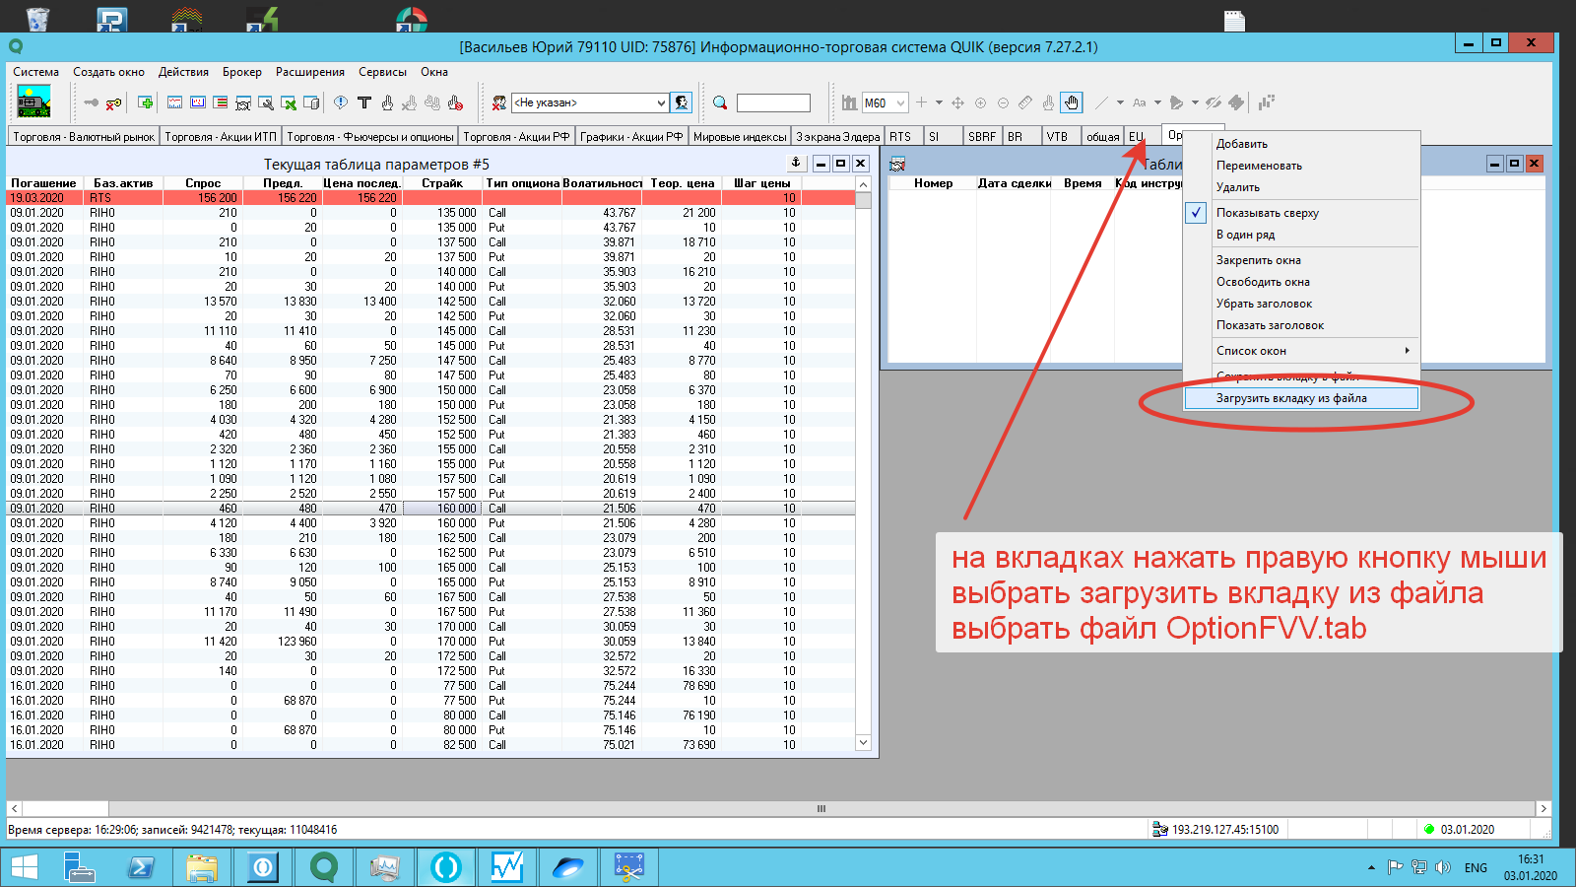Click the ENG language indicator in tray
The width and height of the screenshot is (1576, 887).
[x=1476, y=868]
